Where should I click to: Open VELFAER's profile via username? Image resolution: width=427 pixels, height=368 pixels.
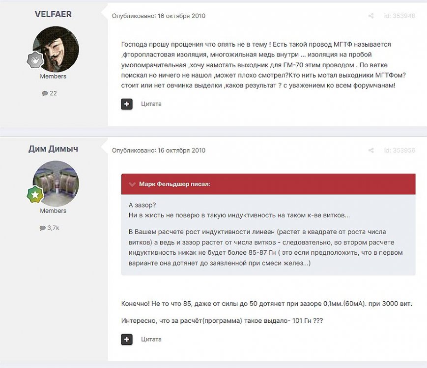(53, 14)
